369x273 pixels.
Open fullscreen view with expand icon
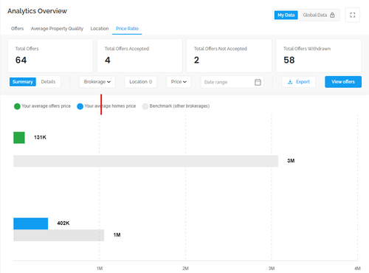353,15
